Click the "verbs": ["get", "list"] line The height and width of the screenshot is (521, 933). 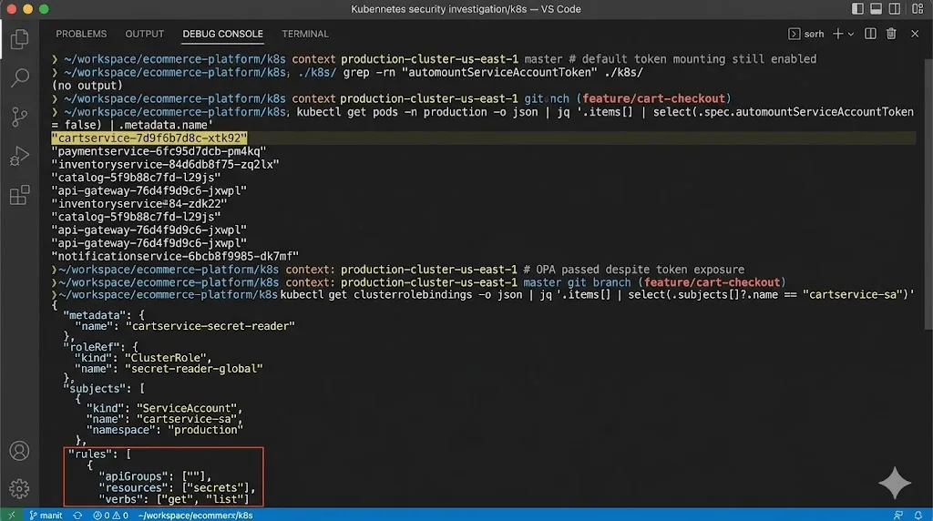pyautogui.click(x=174, y=499)
